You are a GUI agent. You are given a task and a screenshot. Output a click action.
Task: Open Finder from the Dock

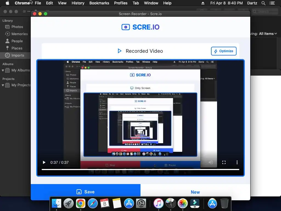pyautogui.click(x=57, y=203)
